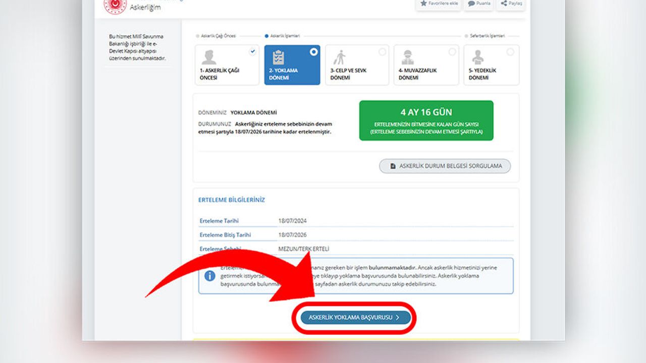Screen dimensions: 646x363
Task: Select the Yedeklik Dönemi radio button
Action: click(x=510, y=52)
